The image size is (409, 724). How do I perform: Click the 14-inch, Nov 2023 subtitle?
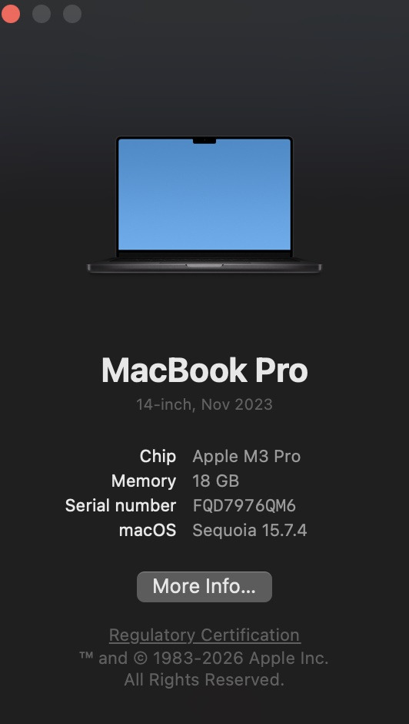(x=204, y=404)
